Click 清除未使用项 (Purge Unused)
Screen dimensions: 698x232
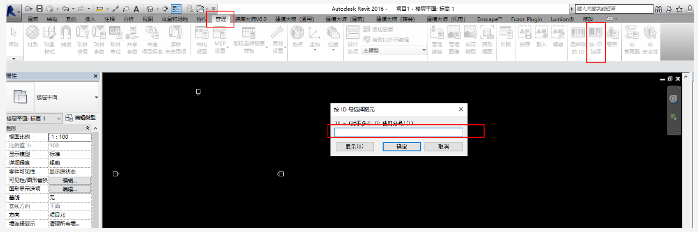pyautogui.click(x=175, y=40)
